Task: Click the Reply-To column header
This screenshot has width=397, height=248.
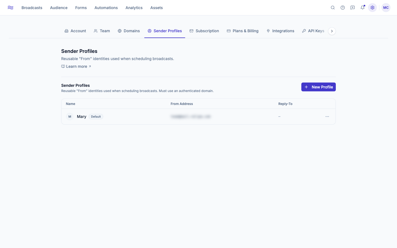Action: point(285,104)
